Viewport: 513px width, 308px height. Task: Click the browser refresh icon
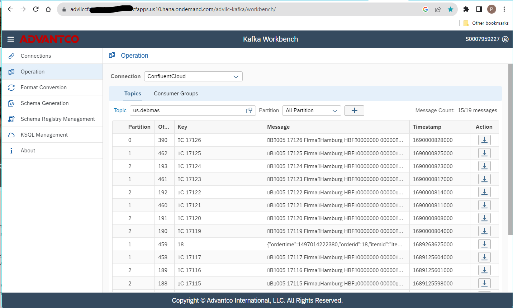pyautogui.click(x=35, y=9)
